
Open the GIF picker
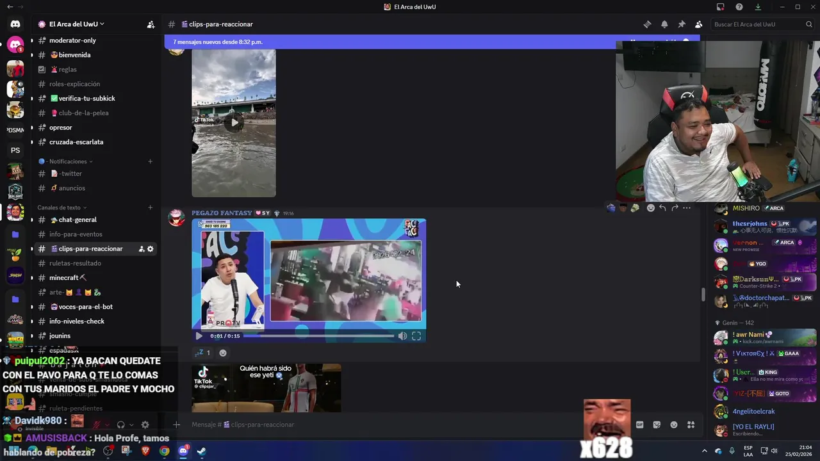coord(639,425)
